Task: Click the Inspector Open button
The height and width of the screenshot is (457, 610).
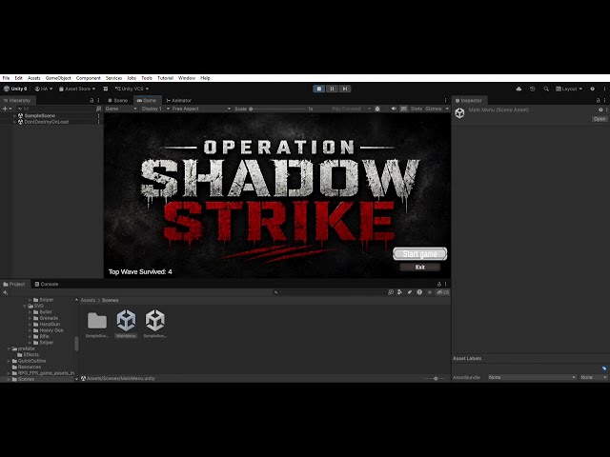Action: [600, 119]
